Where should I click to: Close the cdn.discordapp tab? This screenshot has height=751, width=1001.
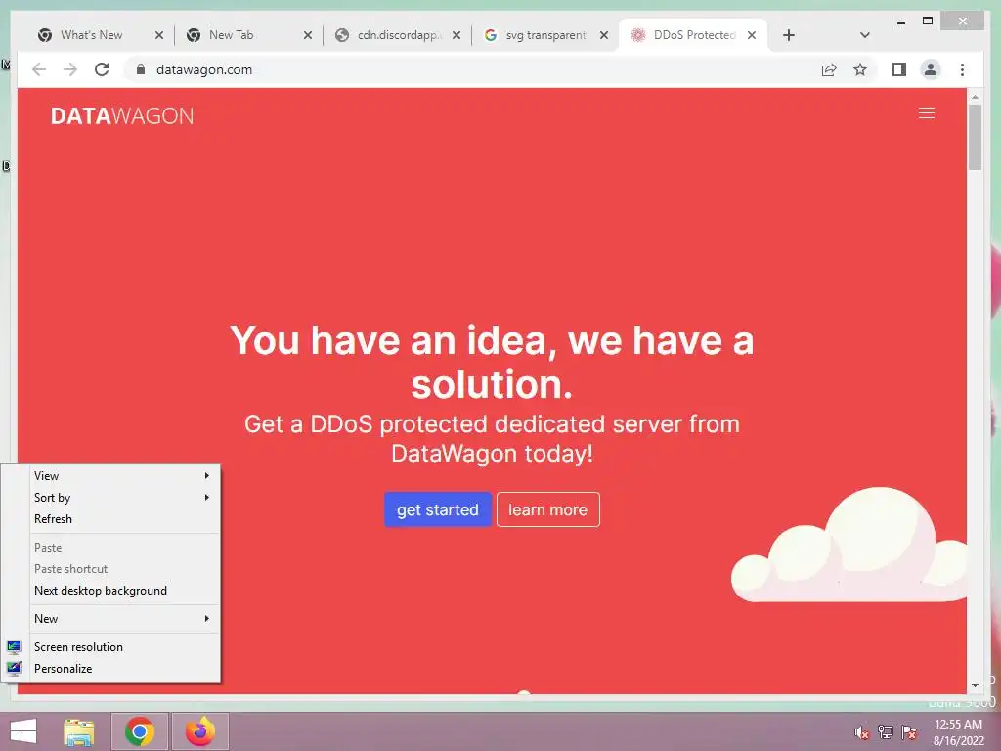click(x=457, y=36)
